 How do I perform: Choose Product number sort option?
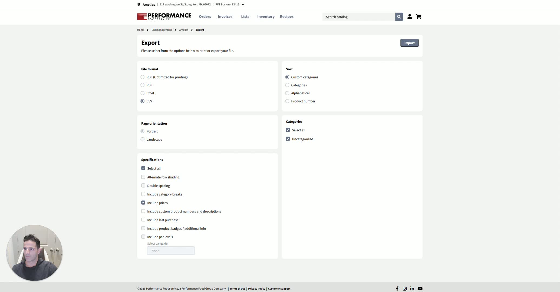[287, 101]
